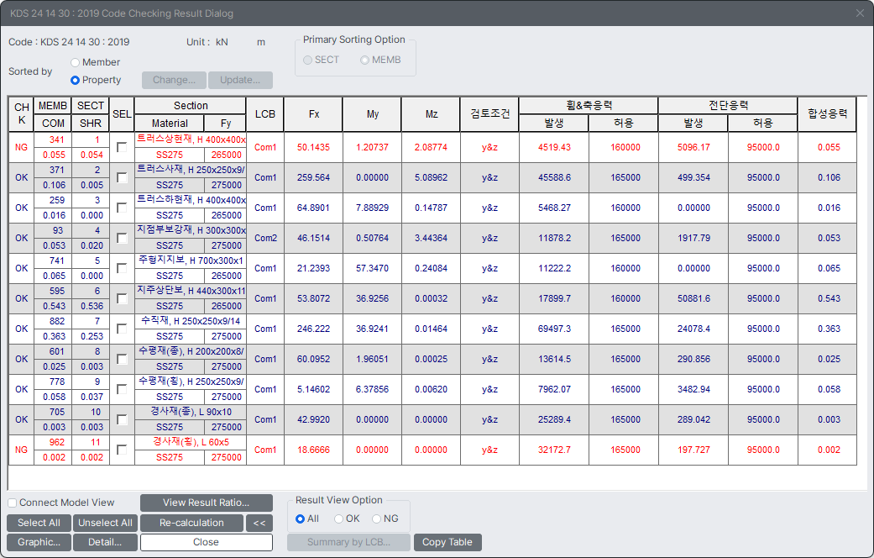The width and height of the screenshot is (874, 558).
Task: Tick the SEL checkbox for member 601
Action: click(122, 359)
